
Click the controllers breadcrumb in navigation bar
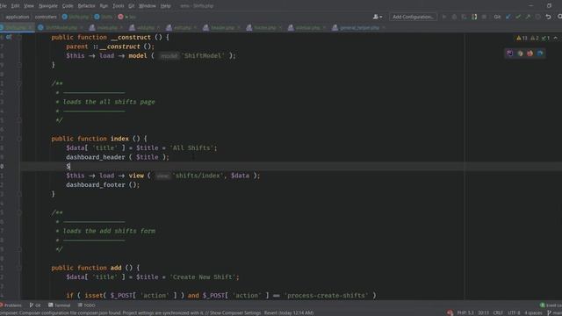click(x=46, y=17)
